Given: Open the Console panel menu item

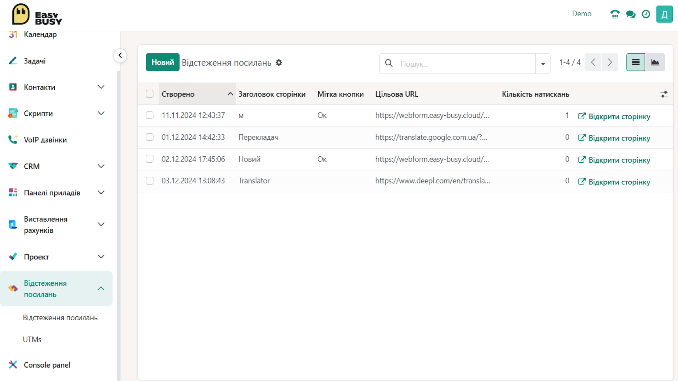Looking at the screenshot, I should tap(47, 365).
